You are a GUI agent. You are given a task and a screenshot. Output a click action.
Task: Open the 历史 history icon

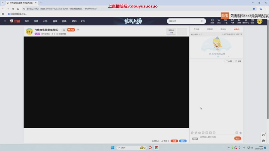212,21
